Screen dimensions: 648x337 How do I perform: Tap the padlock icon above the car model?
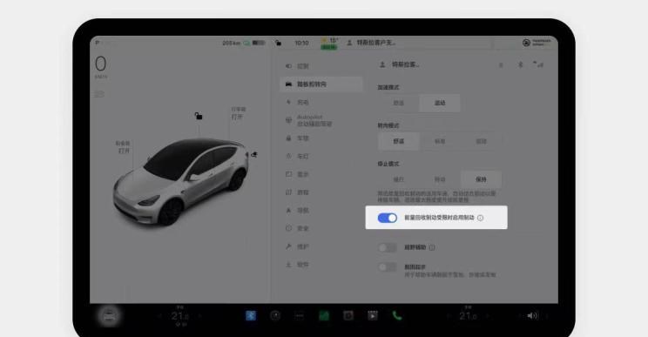pyautogui.click(x=199, y=116)
